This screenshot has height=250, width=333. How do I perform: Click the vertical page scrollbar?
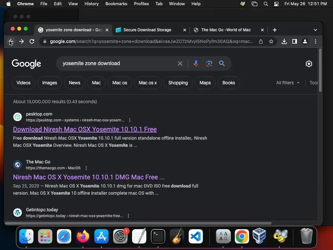(x=320, y=70)
